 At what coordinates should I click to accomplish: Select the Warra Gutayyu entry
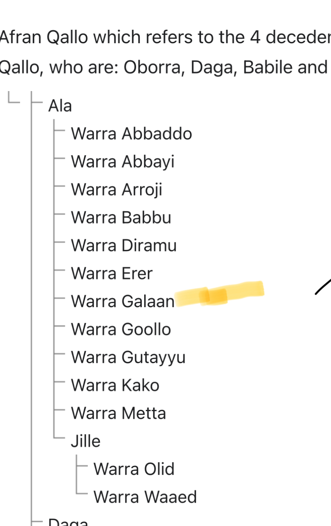point(128,358)
